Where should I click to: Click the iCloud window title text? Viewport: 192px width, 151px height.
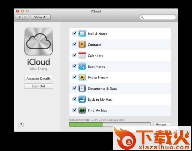click(x=96, y=11)
